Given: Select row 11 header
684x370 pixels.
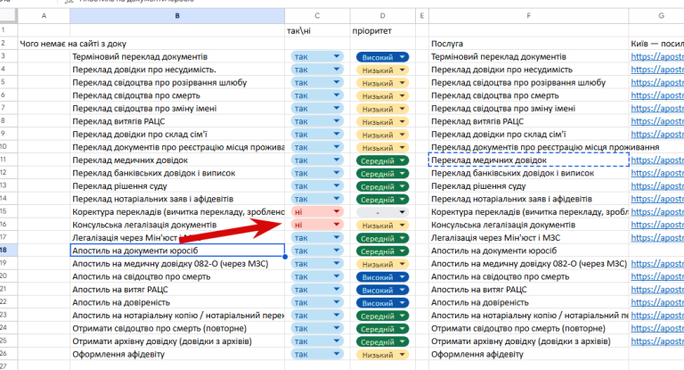Looking at the screenshot, I should tap(8, 160).
